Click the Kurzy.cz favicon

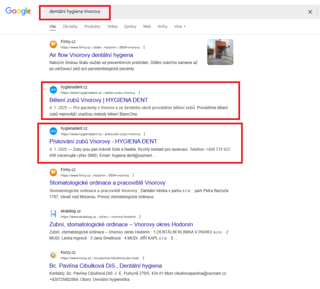click(53, 255)
